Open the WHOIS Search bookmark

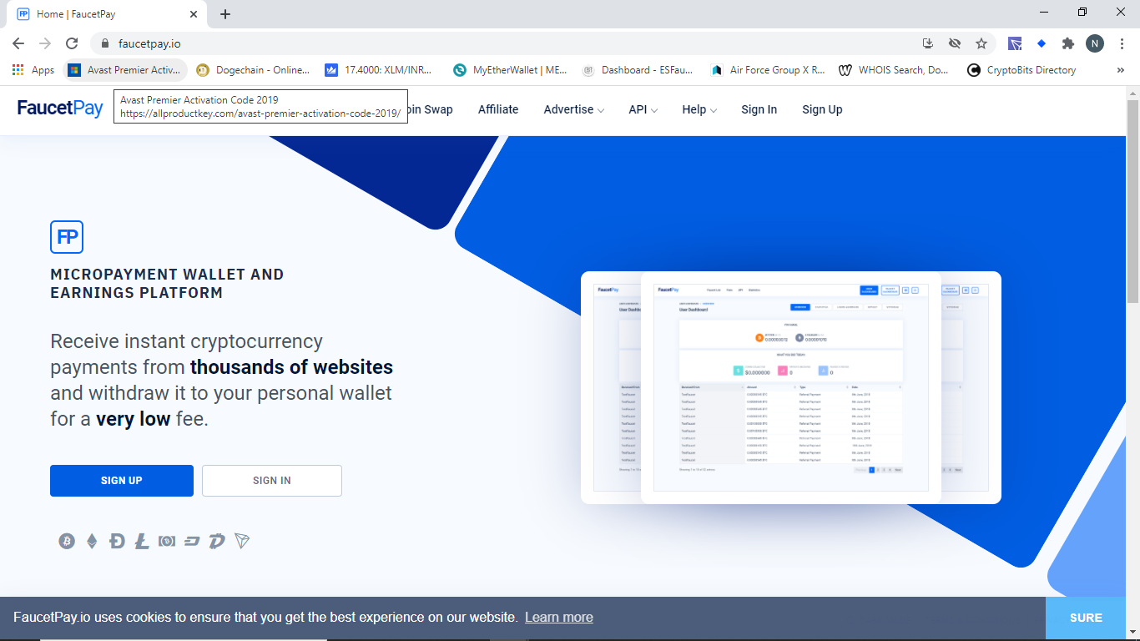coord(894,70)
